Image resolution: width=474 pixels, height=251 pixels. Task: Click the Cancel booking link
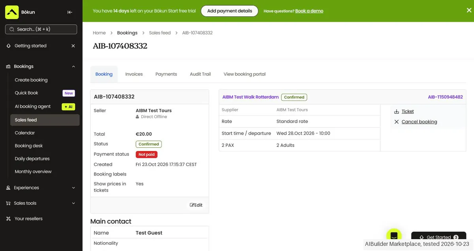[x=419, y=122]
